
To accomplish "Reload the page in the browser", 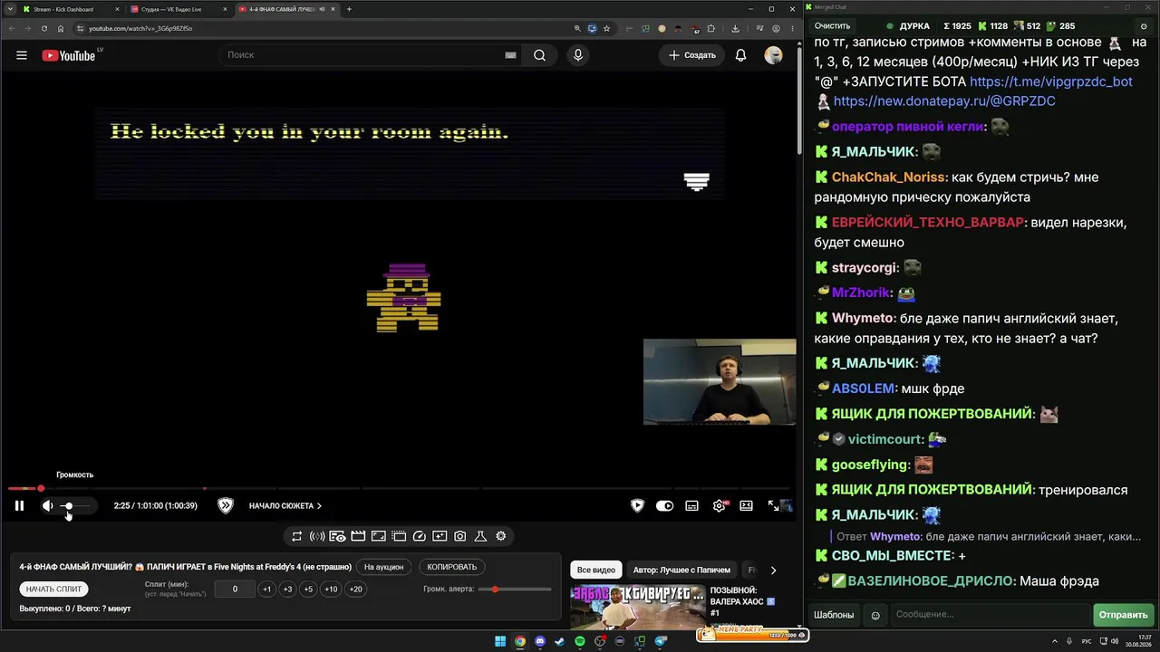I will point(44,28).
